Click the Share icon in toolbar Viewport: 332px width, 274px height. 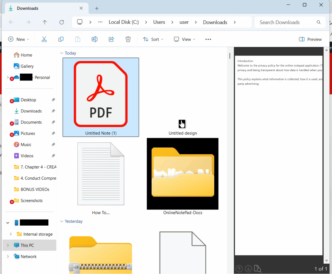tap(111, 39)
